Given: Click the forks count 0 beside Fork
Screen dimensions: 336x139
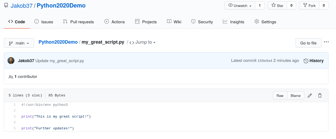Looking at the screenshot, I should coord(324,5).
